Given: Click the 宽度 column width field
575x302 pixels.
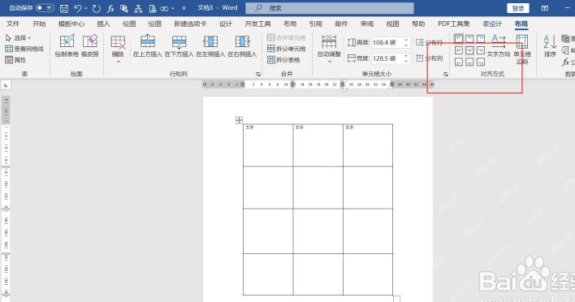Looking at the screenshot, I should (x=387, y=58).
